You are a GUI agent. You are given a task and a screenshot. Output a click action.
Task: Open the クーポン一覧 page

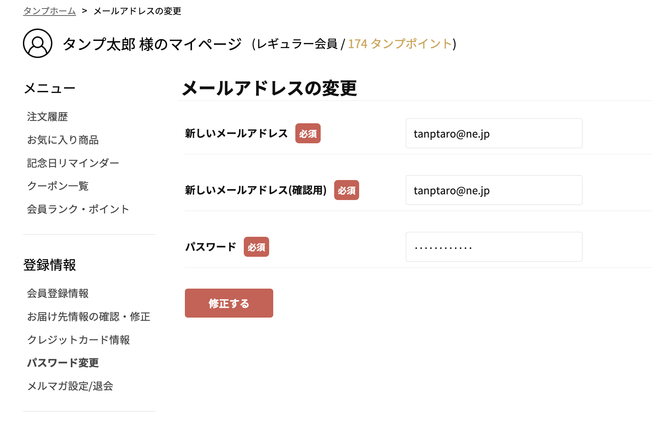(58, 186)
